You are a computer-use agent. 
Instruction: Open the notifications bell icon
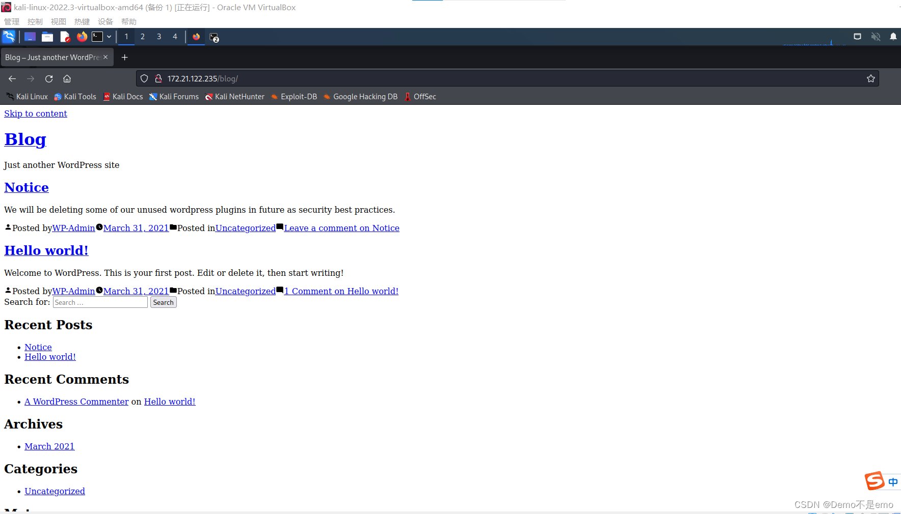coord(893,37)
